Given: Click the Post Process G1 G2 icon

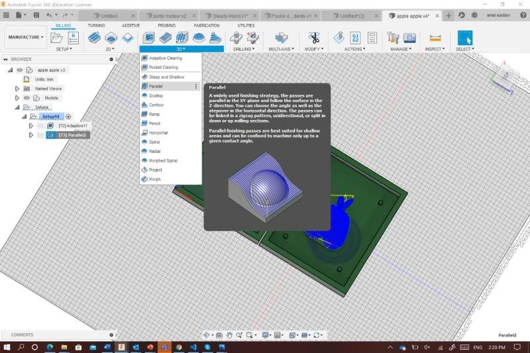Looking at the screenshot, I should (x=356, y=38).
